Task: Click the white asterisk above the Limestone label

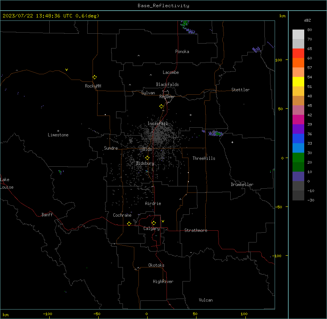Action: pos(58,131)
